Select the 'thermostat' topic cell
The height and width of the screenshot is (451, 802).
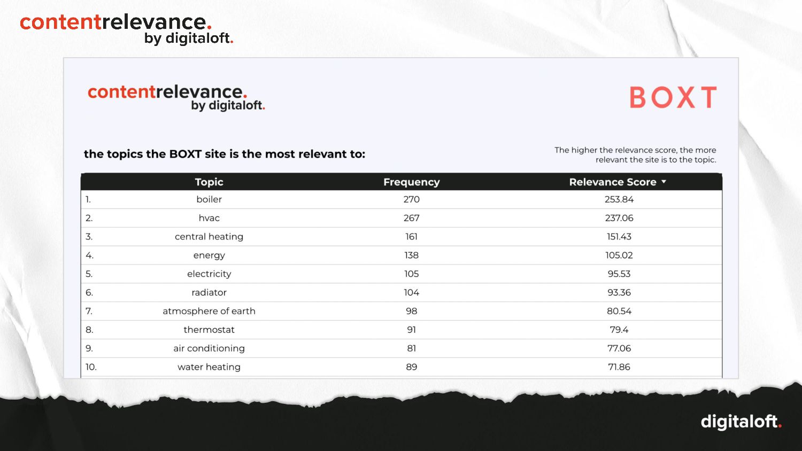click(x=209, y=330)
